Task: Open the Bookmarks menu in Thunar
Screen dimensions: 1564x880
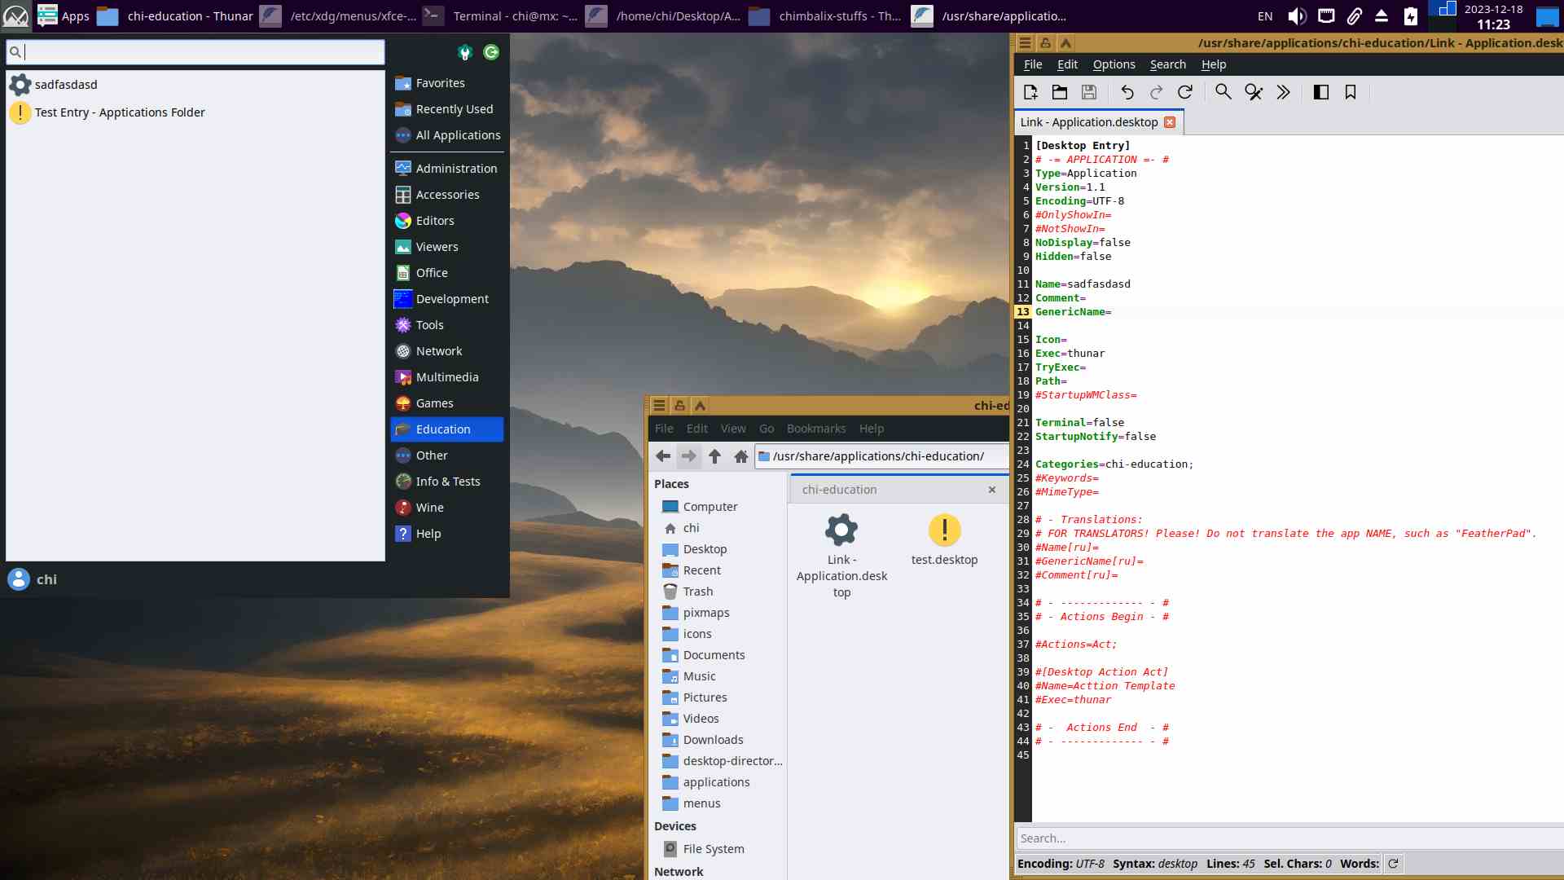Action: click(815, 429)
